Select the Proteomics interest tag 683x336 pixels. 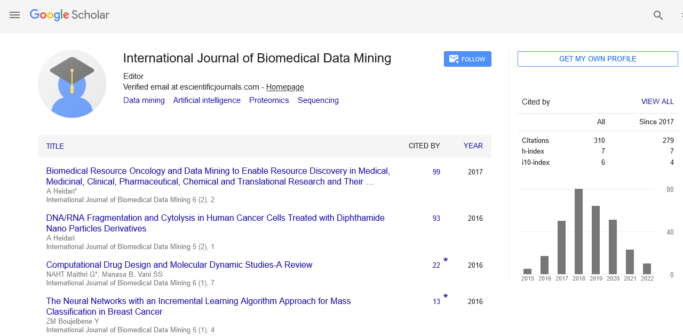coord(269,100)
